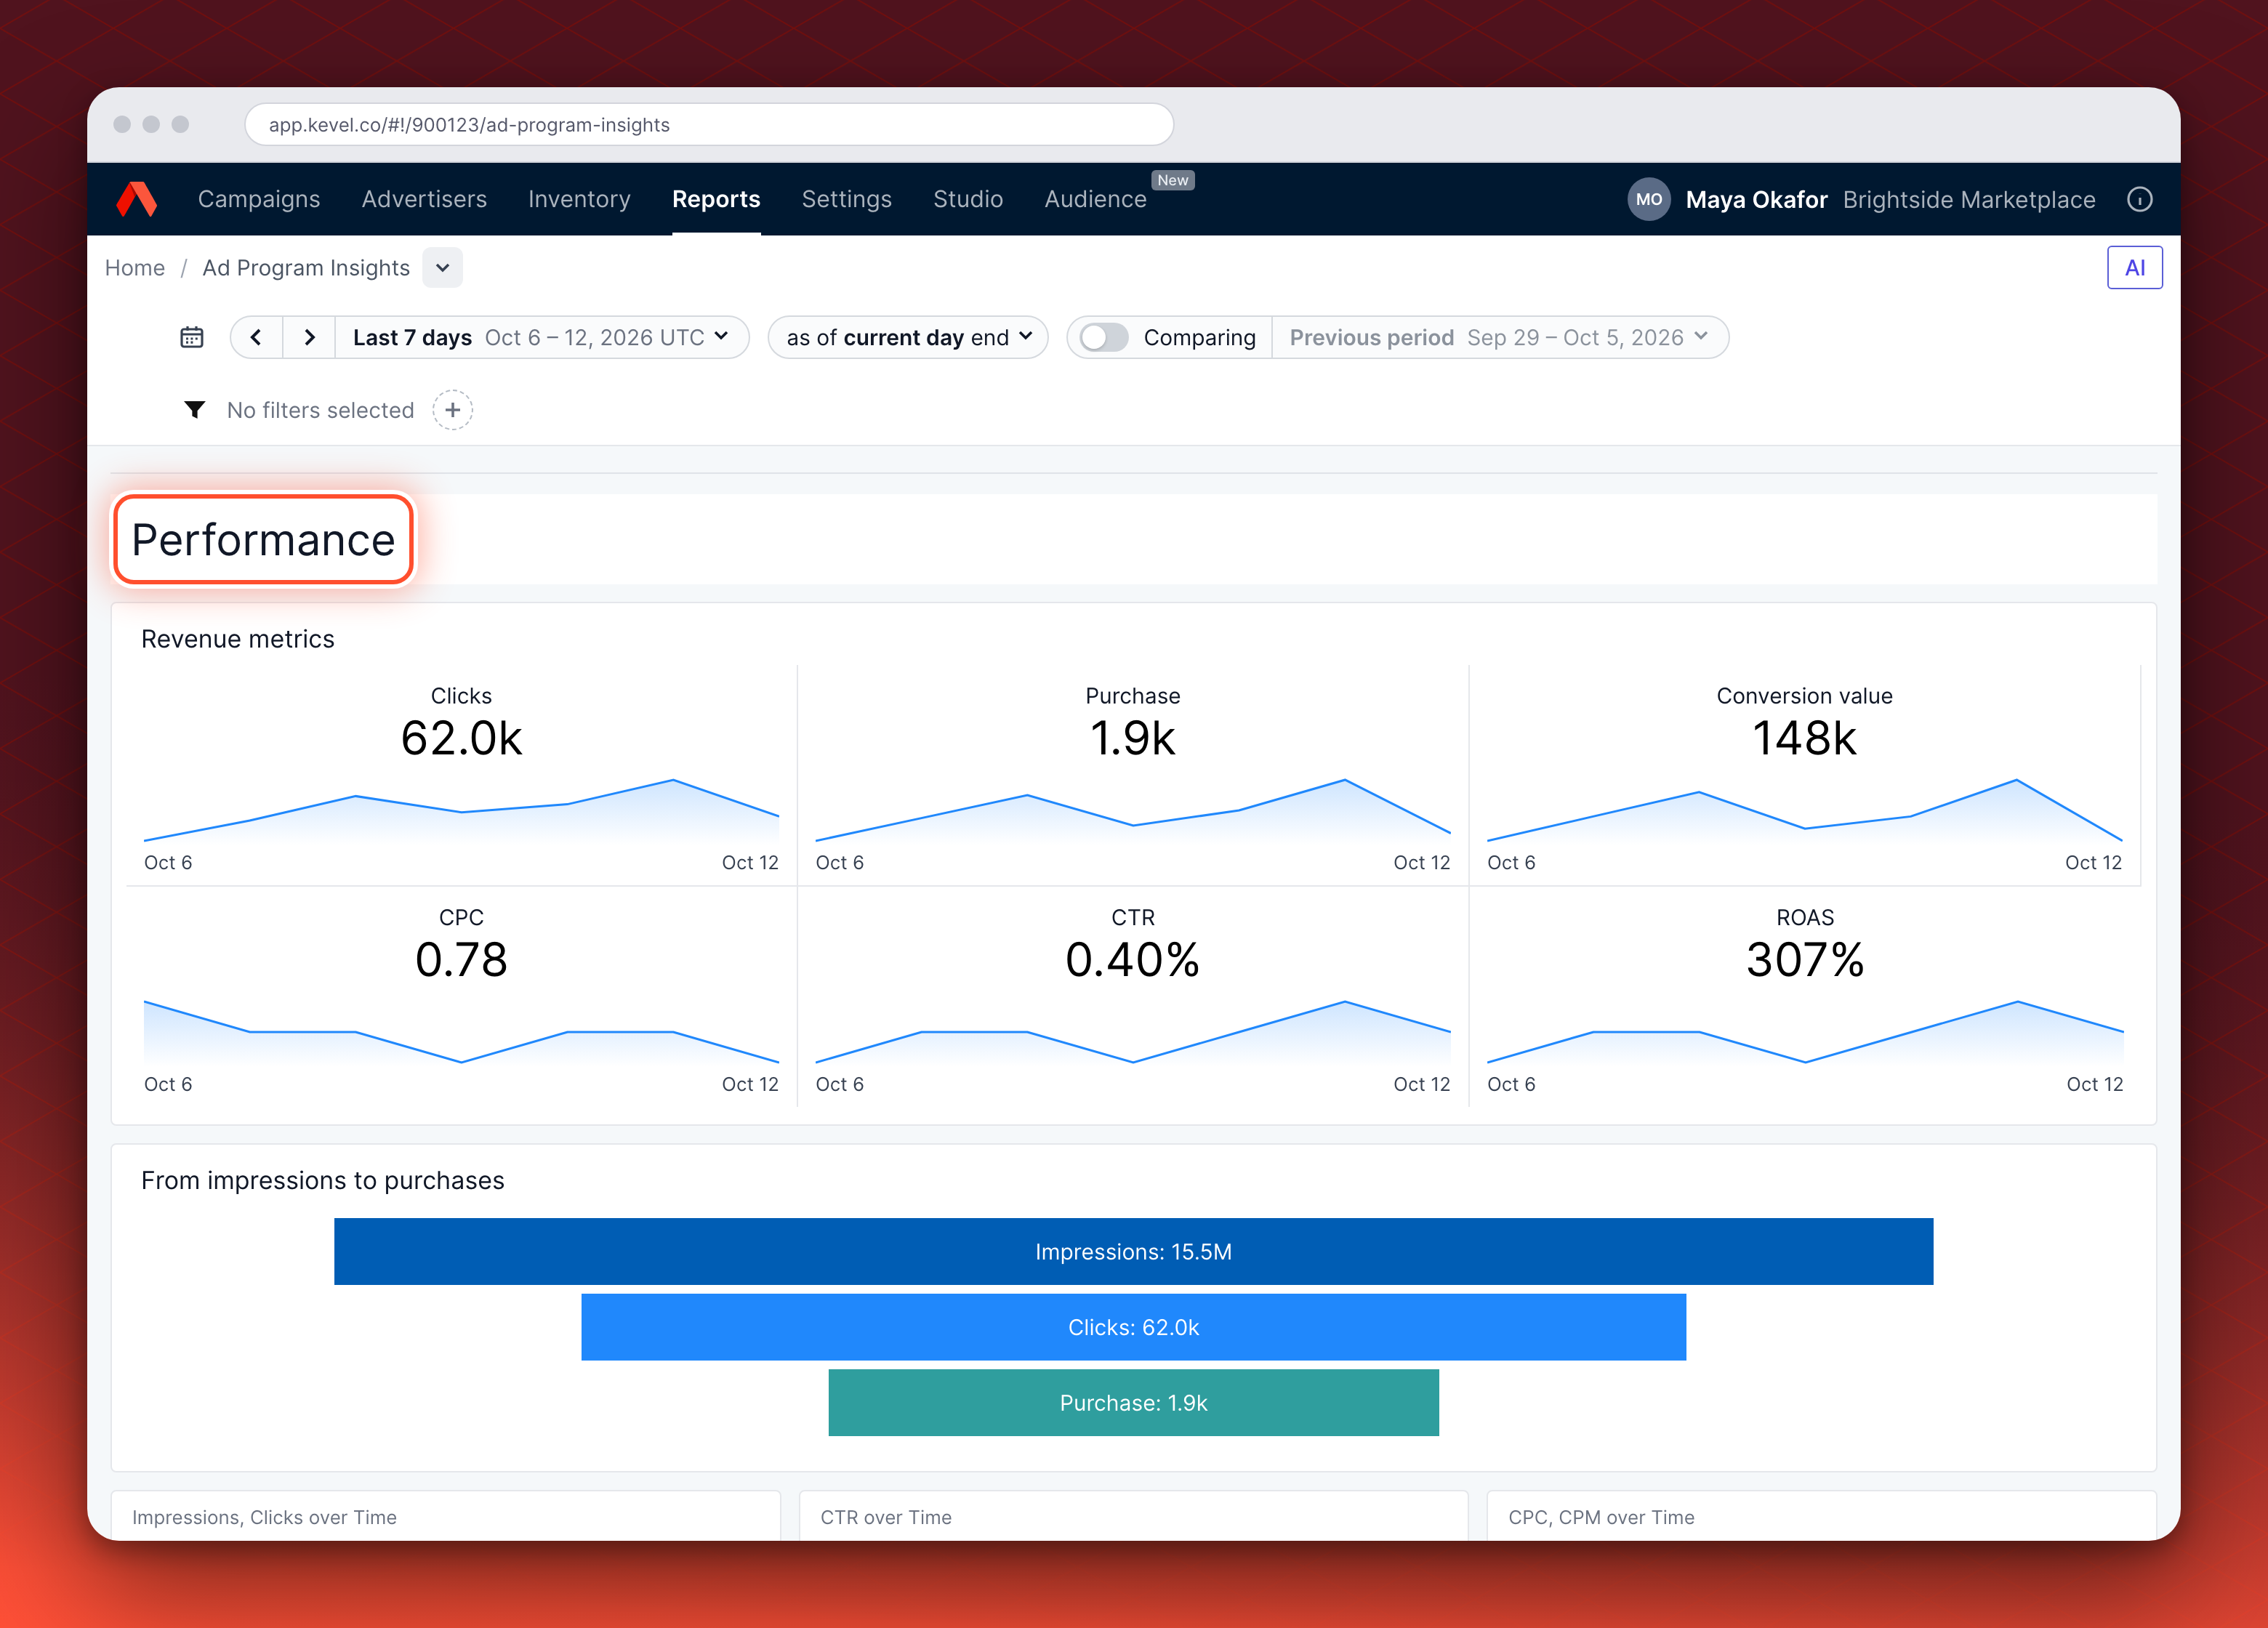The image size is (2268, 1628).
Task: Open the Previous period comparison dropdown
Action: pyautogui.click(x=1499, y=337)
